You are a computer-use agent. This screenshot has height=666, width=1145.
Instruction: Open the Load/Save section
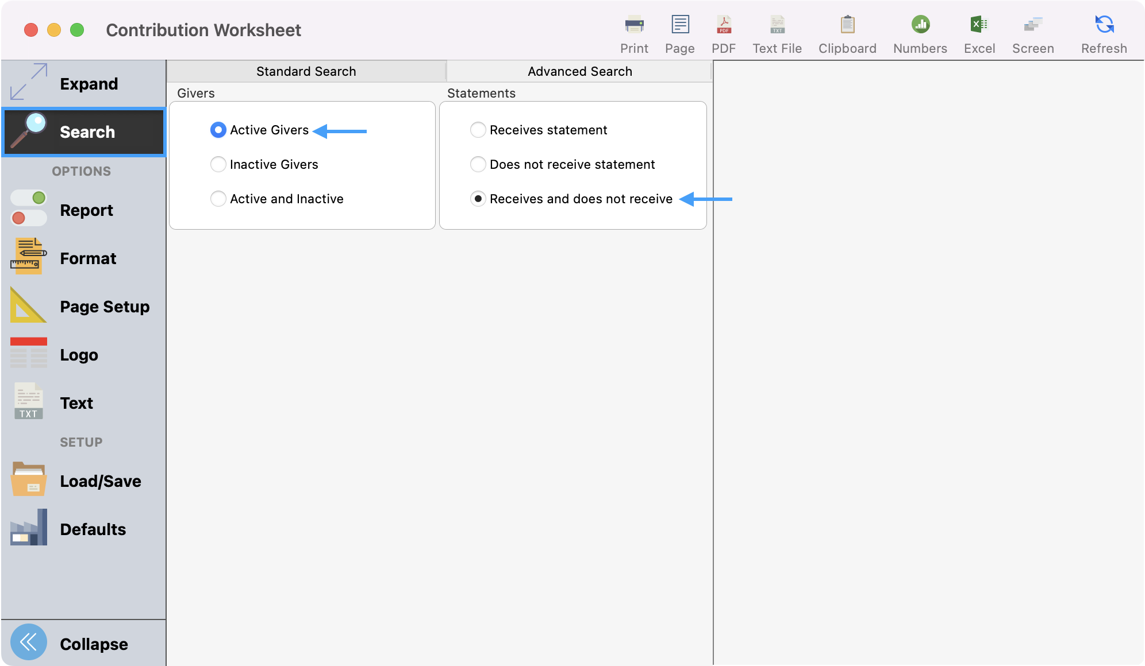click(100, 481)
